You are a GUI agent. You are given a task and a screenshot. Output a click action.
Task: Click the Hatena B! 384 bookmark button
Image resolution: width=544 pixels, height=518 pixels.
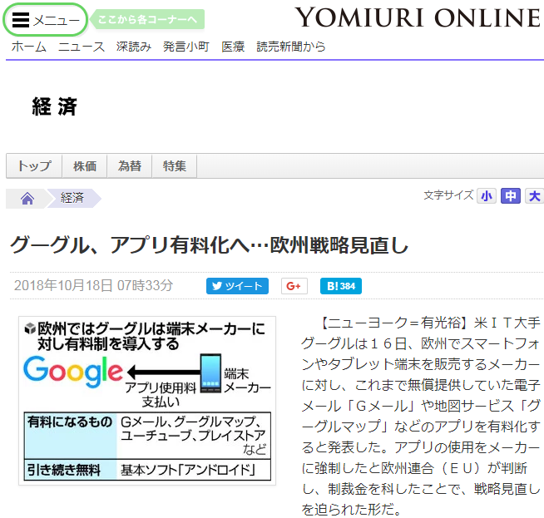[x=341, y=286]
